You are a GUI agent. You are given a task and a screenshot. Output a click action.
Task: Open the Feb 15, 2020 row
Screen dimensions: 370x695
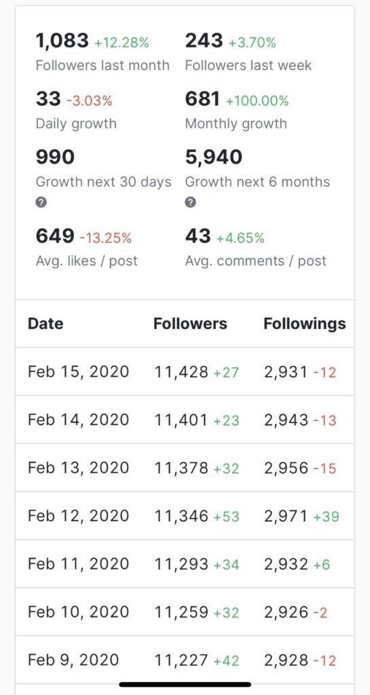(185, 371)
